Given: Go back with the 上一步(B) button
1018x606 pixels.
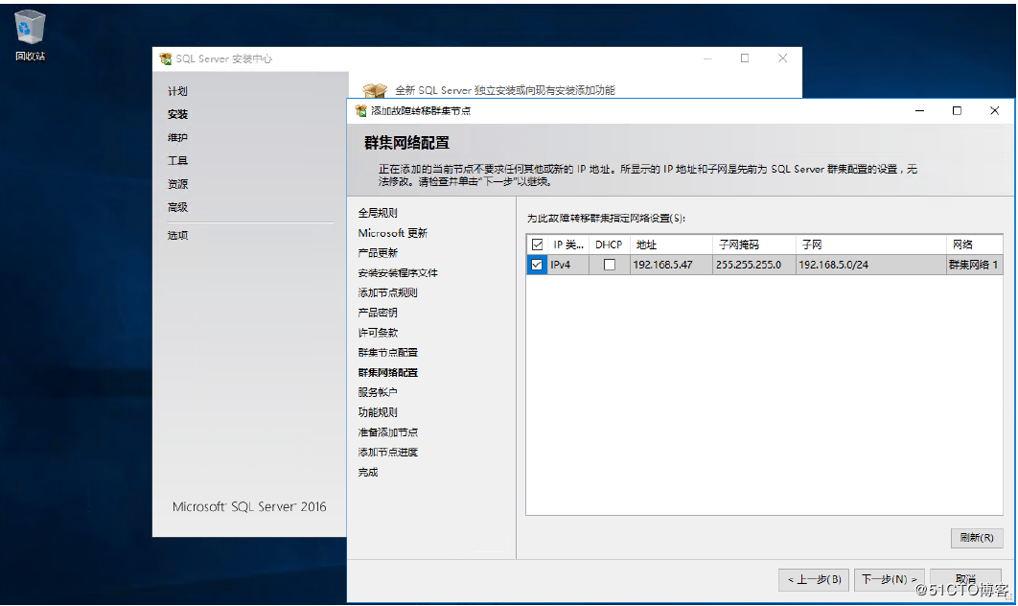Looking at the screenshot, I should (x=814, y=579).
